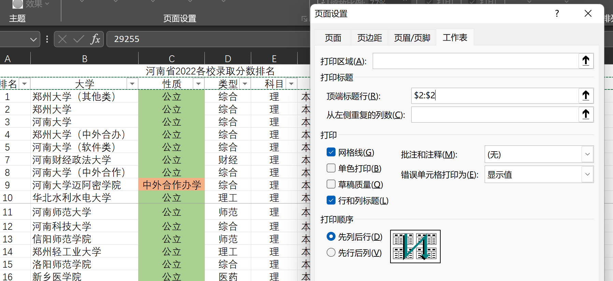Viewport: 613px width, 281px height.
Task: Click the formula bar cancel X icon
Action: [62, 39]
